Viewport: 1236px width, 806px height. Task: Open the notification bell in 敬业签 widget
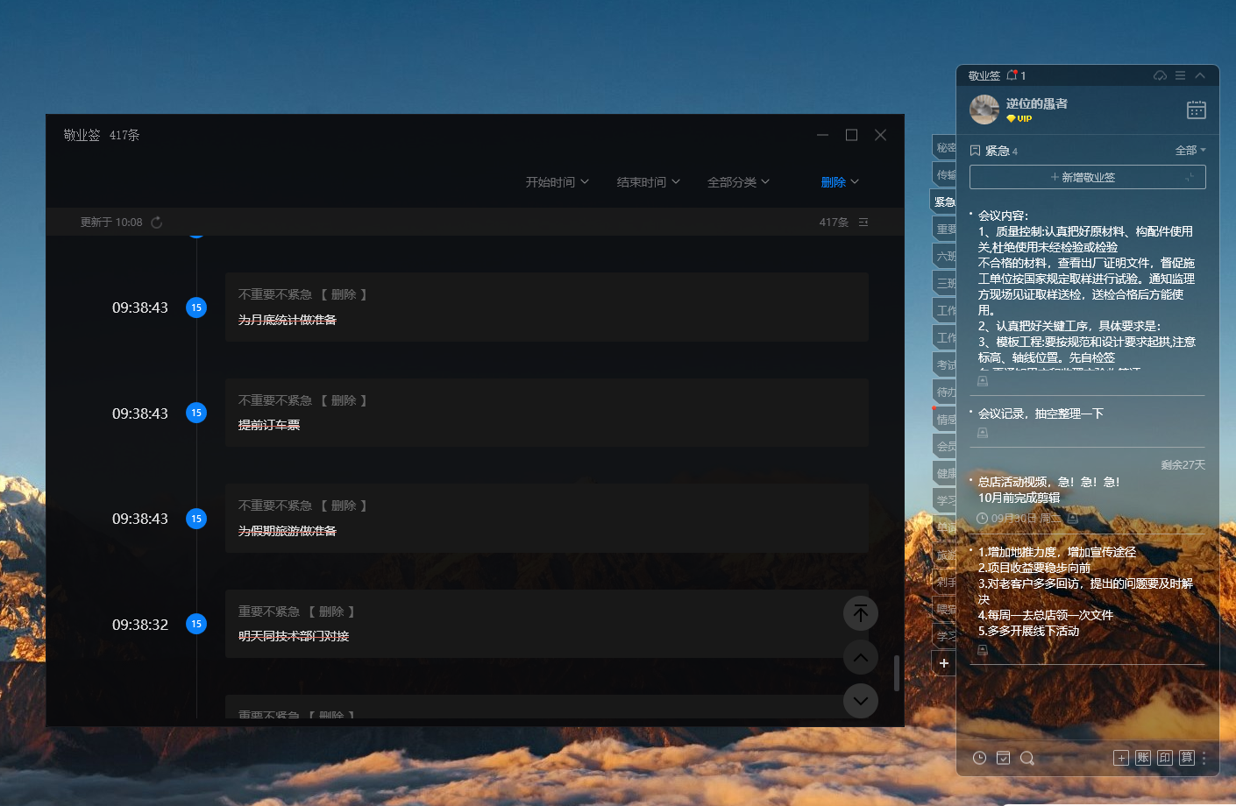tap(1012, 75)
